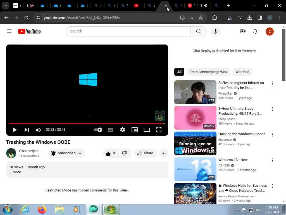Enter full screen video mode

point(159,130)
